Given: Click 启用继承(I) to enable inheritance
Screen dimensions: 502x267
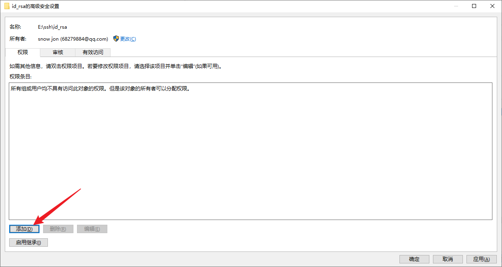Looking at the screenshot, I should pos(28,242).
